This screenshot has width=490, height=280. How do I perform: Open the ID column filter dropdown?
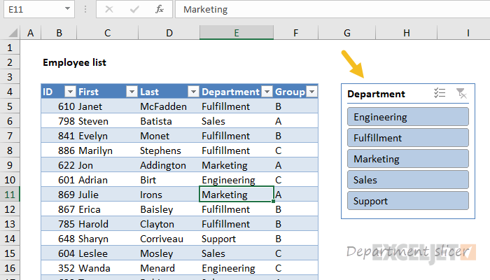point(70,92)
